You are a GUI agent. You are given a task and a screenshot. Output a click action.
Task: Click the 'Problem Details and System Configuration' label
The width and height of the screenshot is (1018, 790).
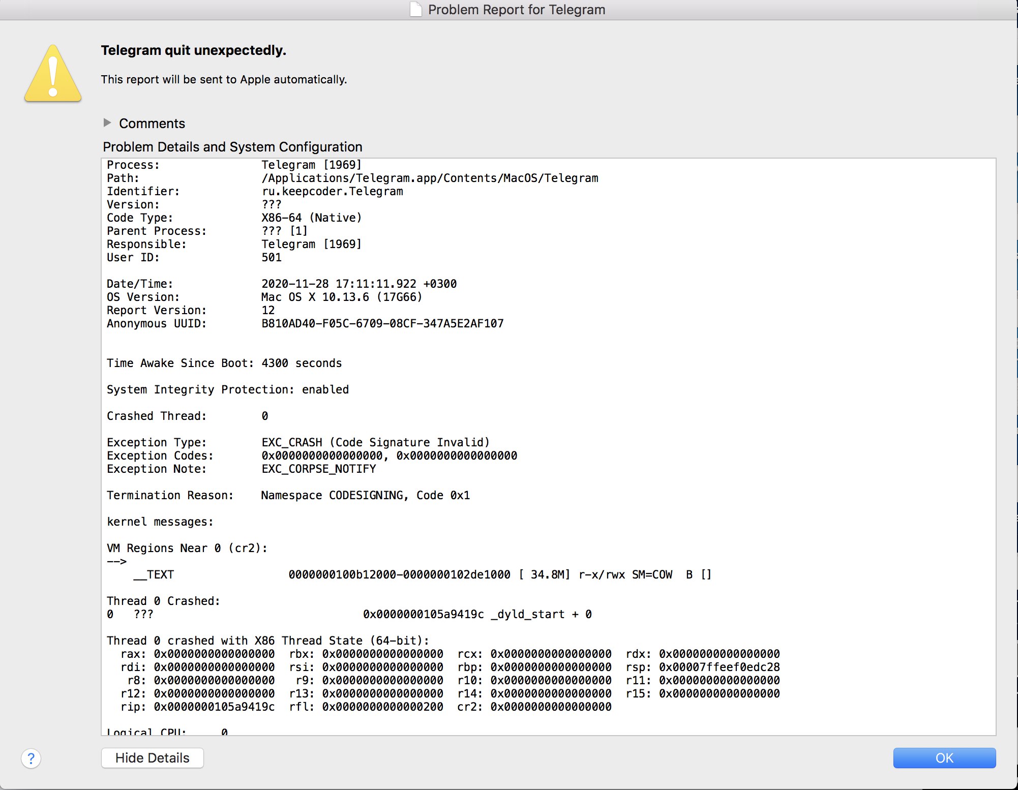pyautogui.click(x=232, y=147)
